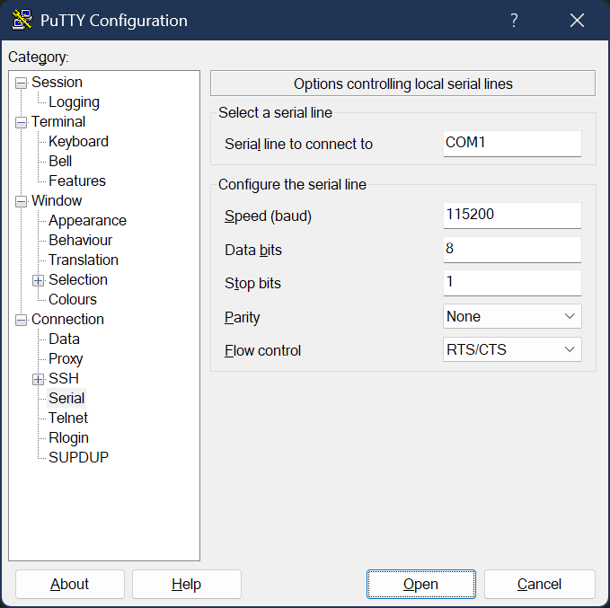Select Logging in the category tree
The width and height of the screenshot is (610, 608).
[x=74, y=102]
